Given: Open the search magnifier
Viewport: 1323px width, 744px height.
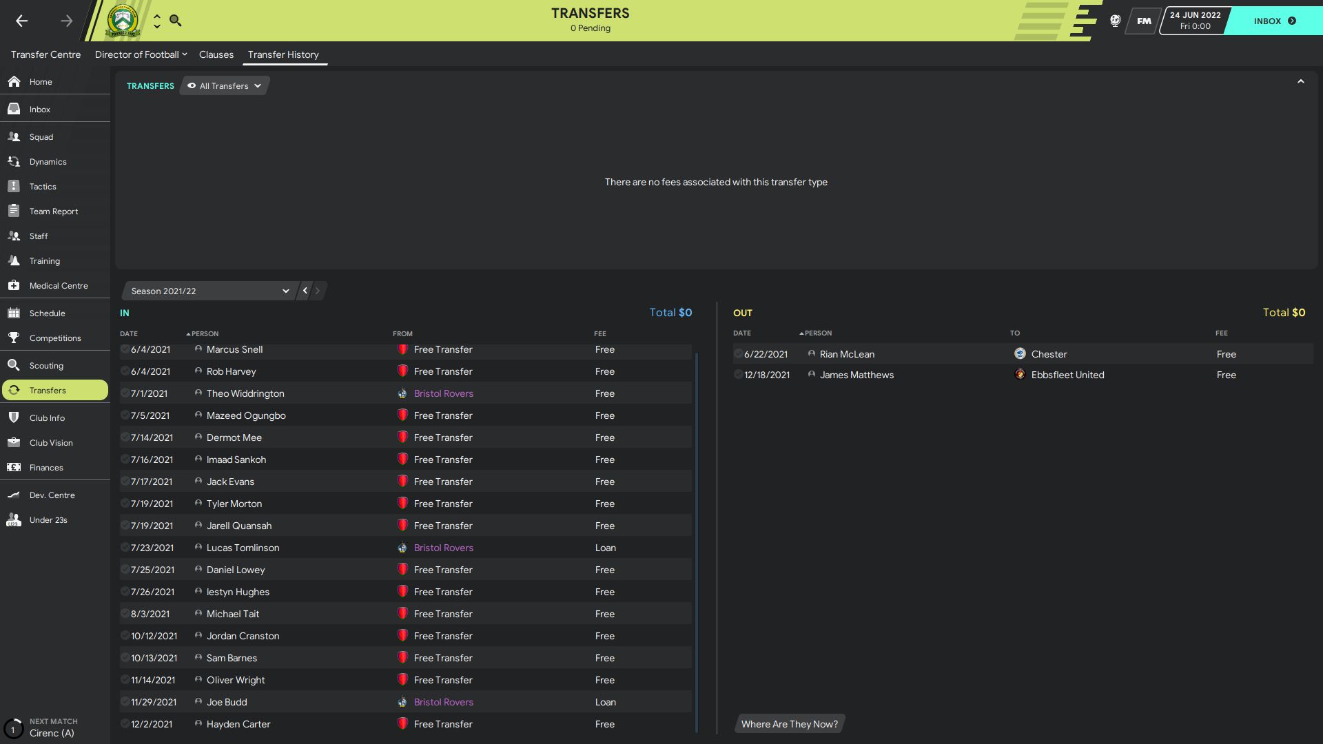Looking at the screenshot, I should click(175, 21).
